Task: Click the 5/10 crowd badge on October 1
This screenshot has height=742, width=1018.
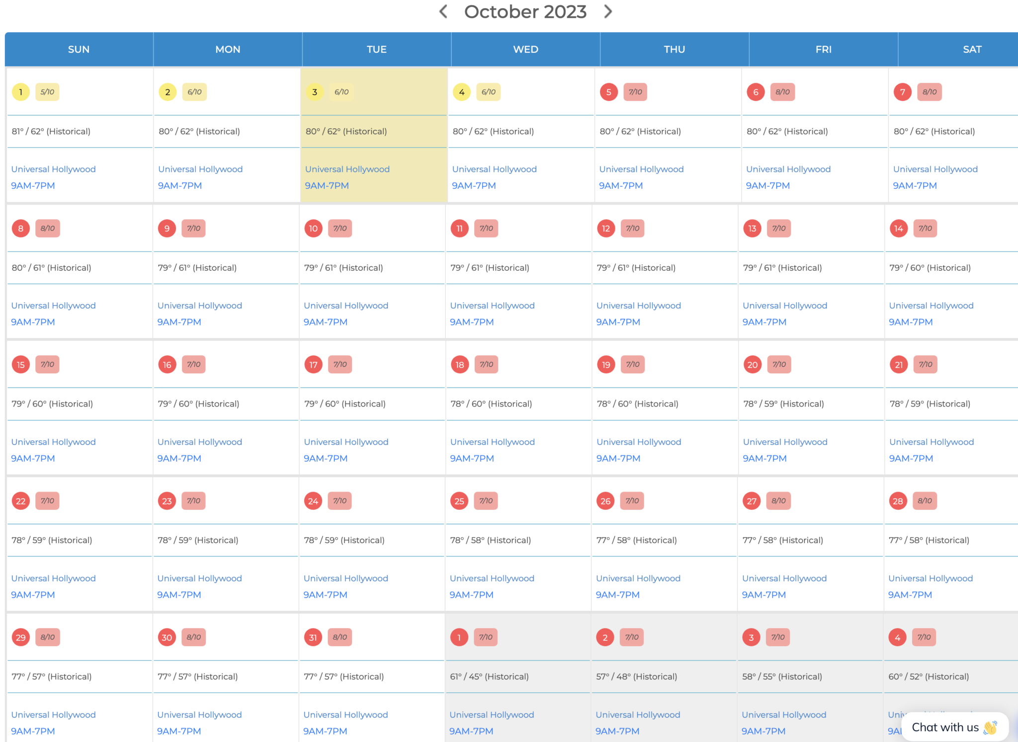Action: click(47, 92)
